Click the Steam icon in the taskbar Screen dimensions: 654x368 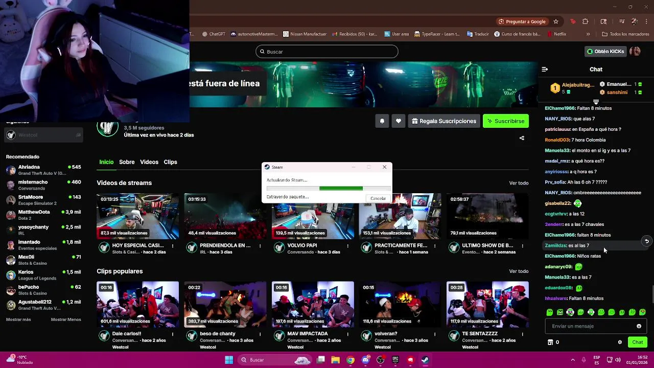click(x=425, y=360)
